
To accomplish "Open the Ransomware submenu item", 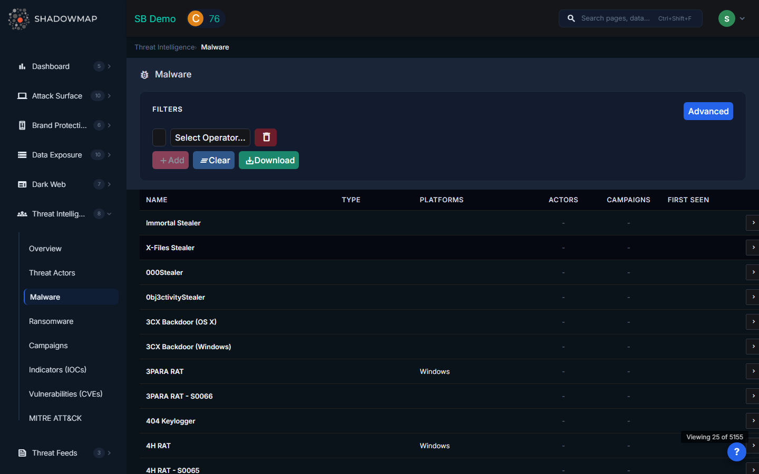I will click(51, 321).
